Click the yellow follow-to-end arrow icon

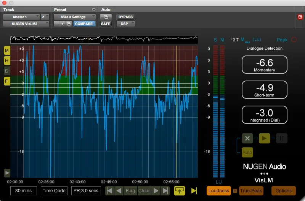(194, 191)
